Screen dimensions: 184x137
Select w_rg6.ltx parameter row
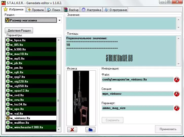31,72
